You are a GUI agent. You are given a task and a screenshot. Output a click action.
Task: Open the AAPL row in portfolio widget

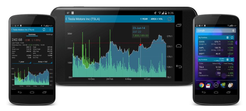[216, 49]
